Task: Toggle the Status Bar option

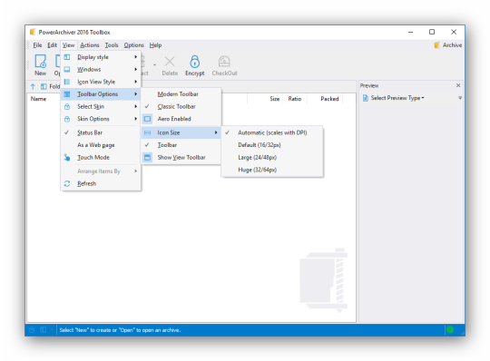Action: 101,132
